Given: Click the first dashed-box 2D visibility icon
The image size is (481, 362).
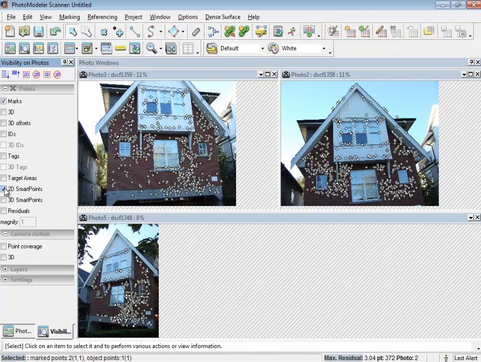Looking at the screenshot, I should click(x=26, y=74).
